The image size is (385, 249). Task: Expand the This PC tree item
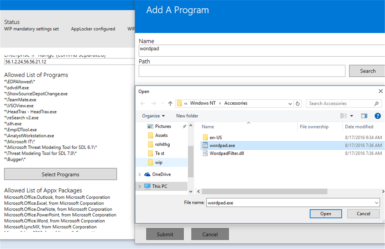(140, 187)
